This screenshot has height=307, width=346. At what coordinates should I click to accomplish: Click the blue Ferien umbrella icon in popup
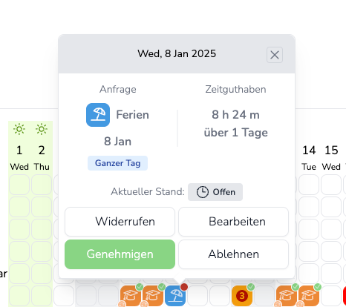point(98,115)
